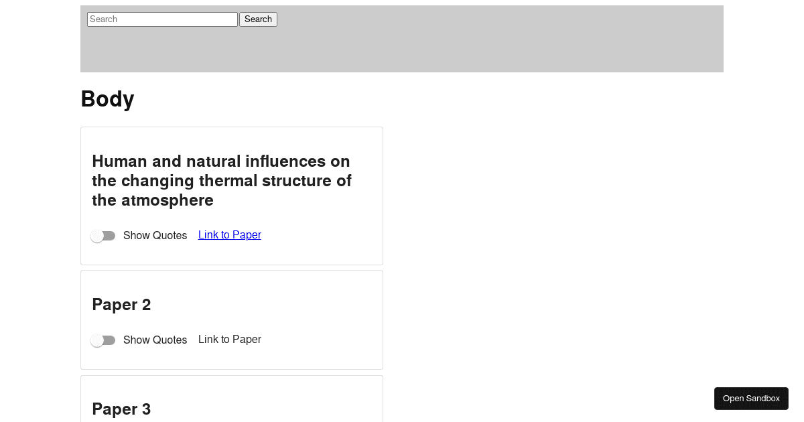Screen dimensions: 804x422
Task: Select the Paper 2 heading
Action: (121, 305)
